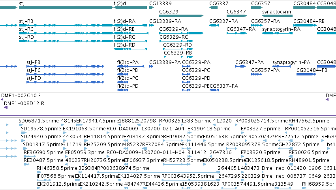Click protein CG6329-PD
336x190 pixels.
click(196, 78)
